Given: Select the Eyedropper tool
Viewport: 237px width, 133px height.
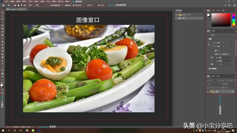Looking at the screenshot, I should [3, 32].
